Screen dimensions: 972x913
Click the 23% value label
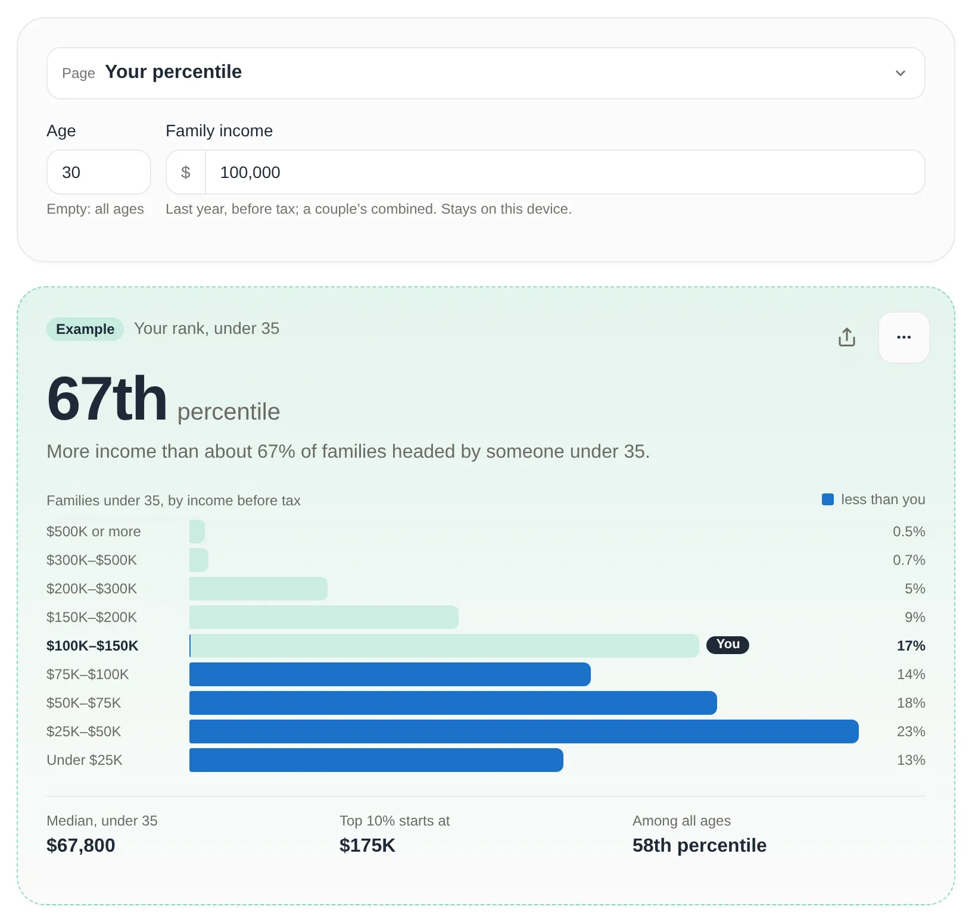click(x=911, y=731)
